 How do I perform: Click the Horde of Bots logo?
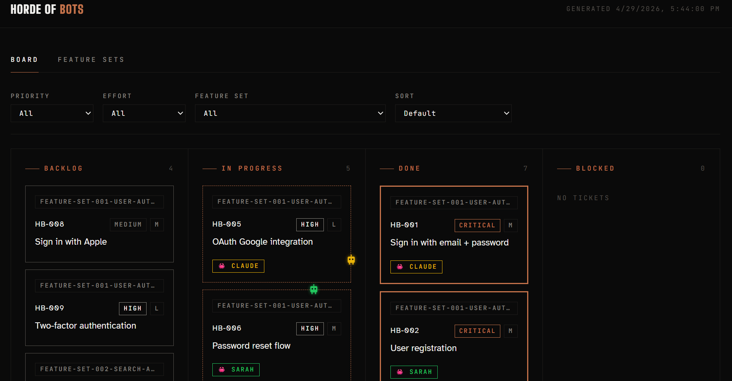47,9
